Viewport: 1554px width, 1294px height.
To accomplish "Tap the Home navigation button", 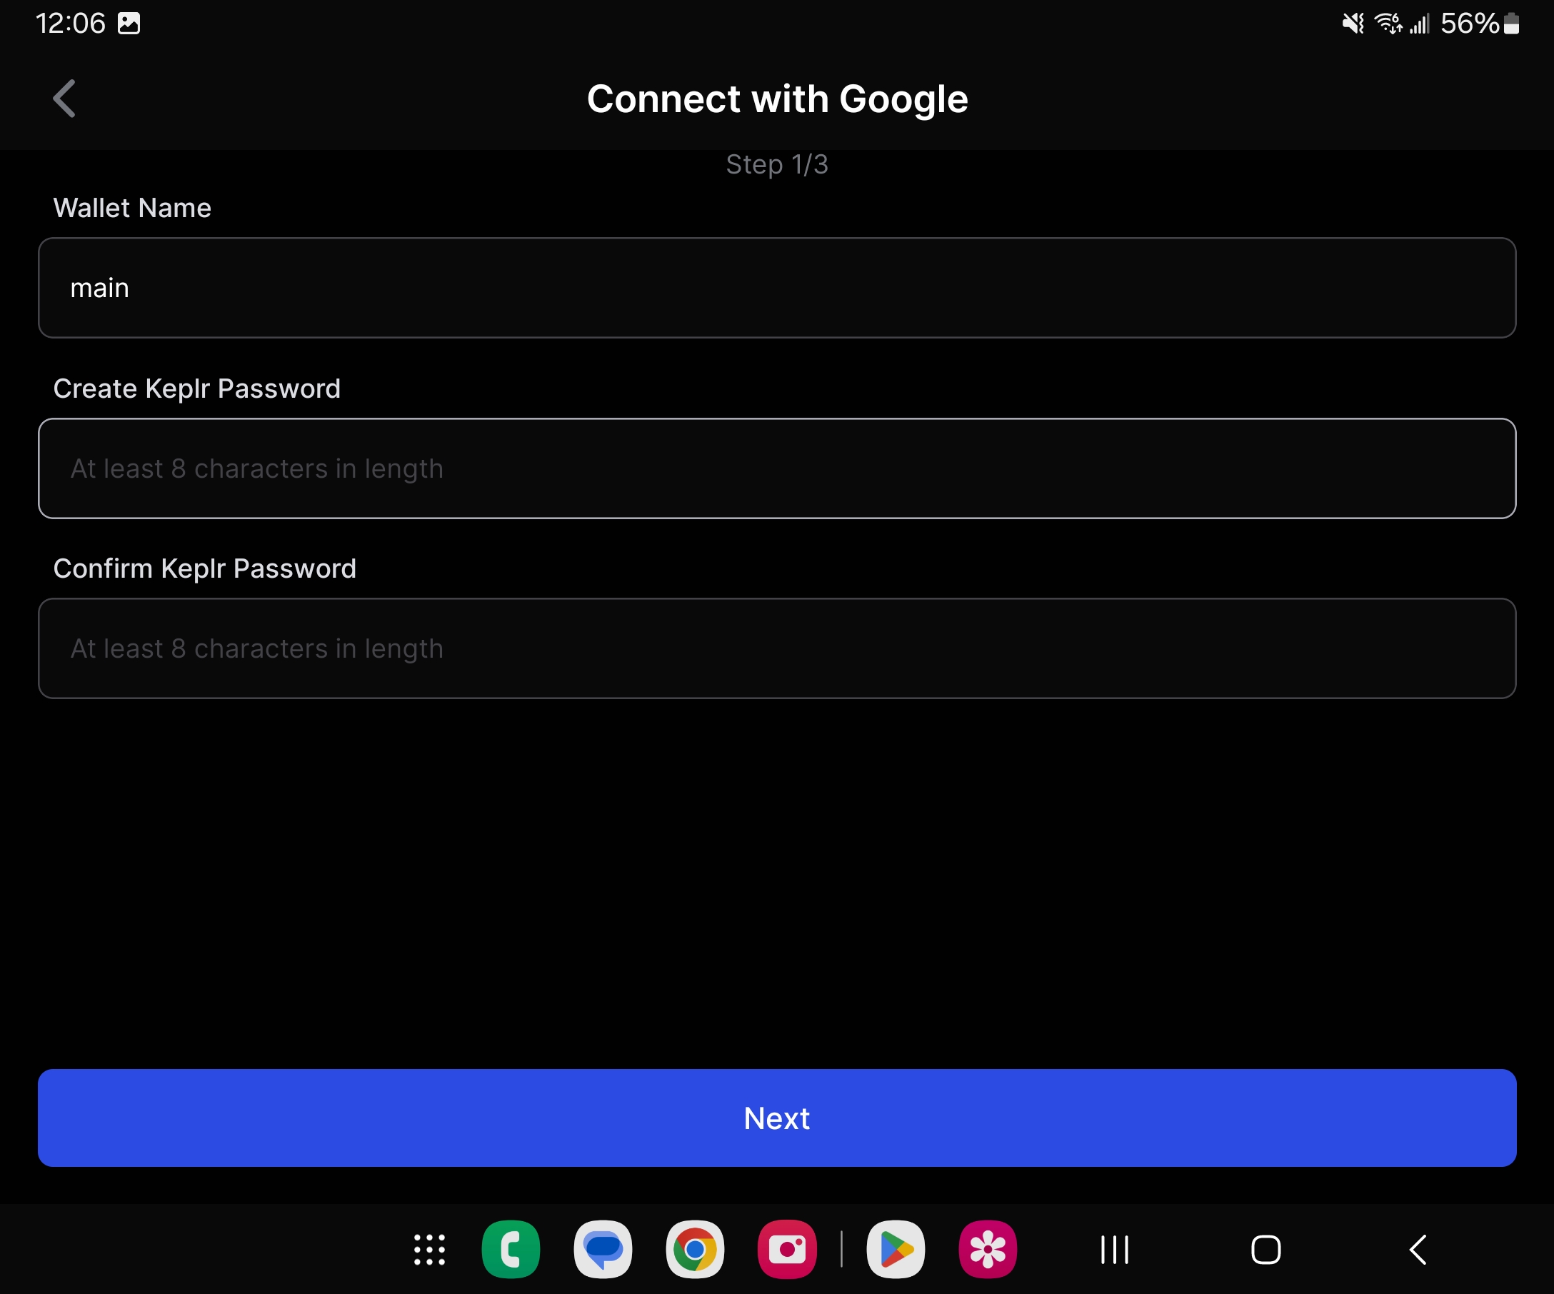I will click(x=1265, y=1250).
